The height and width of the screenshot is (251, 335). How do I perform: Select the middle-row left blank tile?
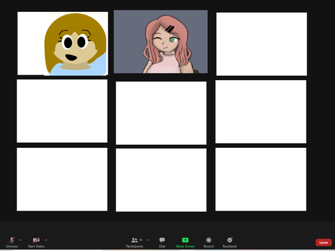pyautogui.click(x=62, y=111)
